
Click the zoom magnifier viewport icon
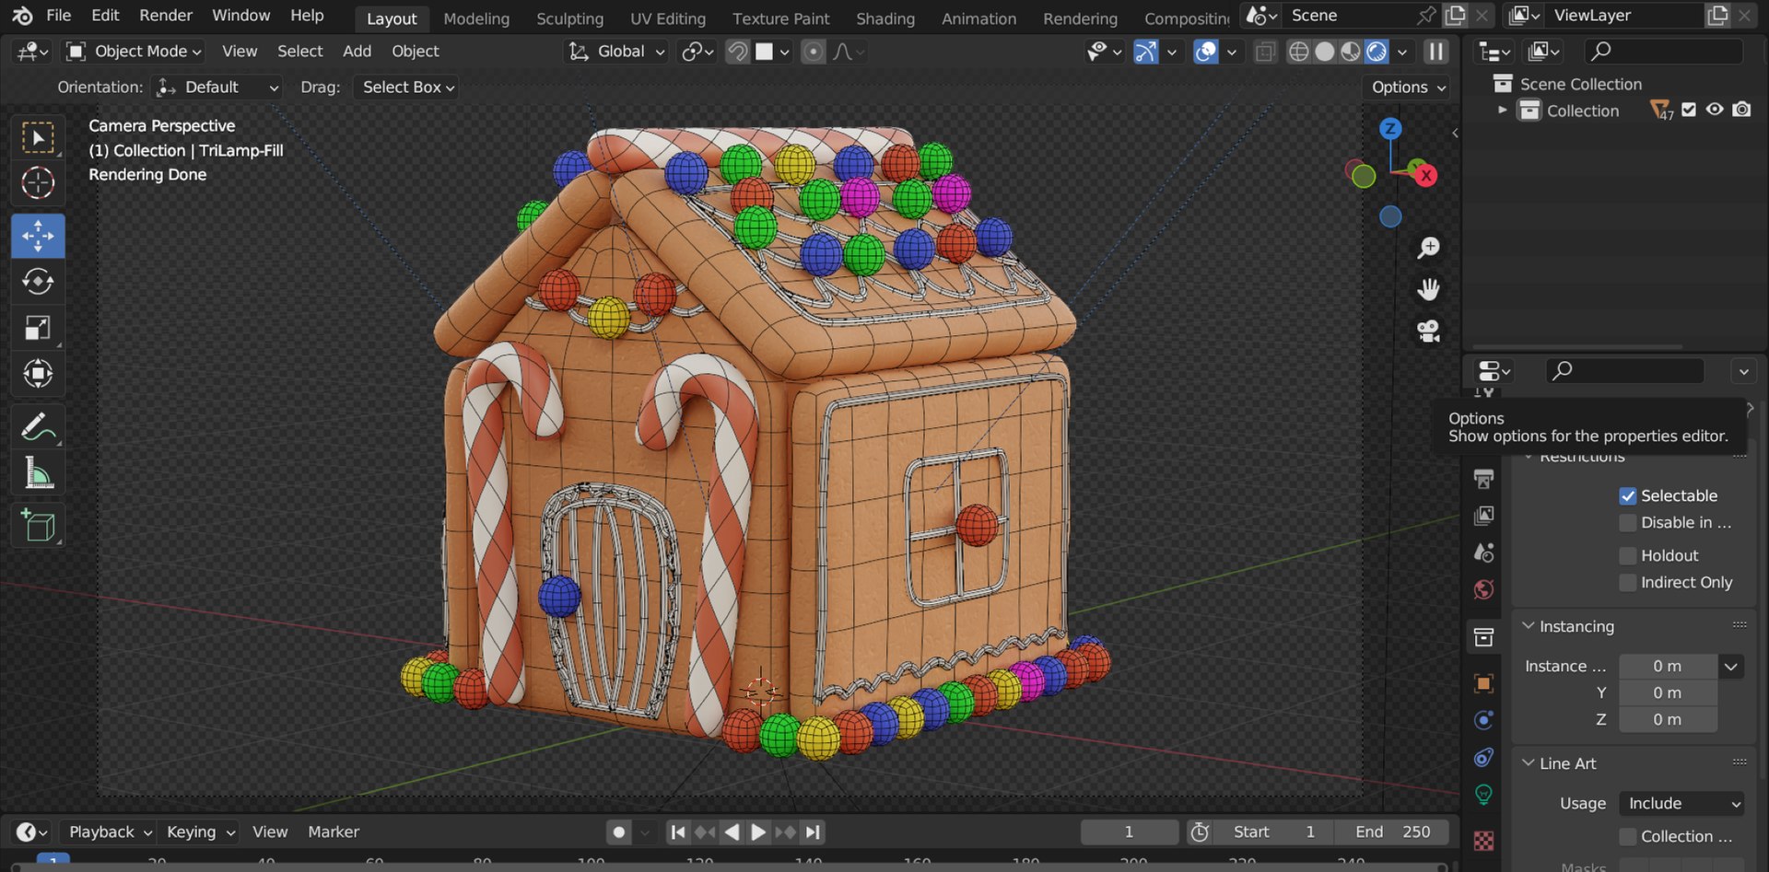(x=1429, y=248)
